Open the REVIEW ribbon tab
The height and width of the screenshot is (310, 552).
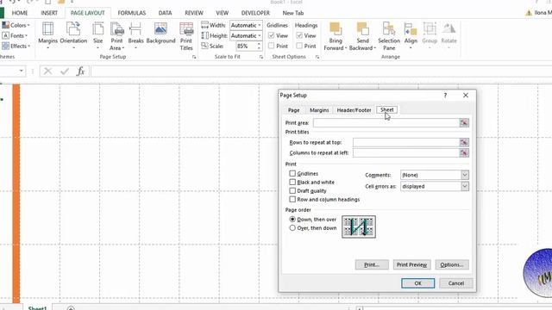click(x=194, y=13)
